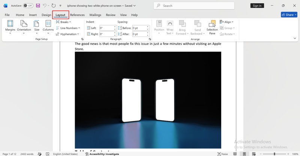Click the zoom slider handle
Viewport: 300px width, 156px height.
tap(274, 154)
